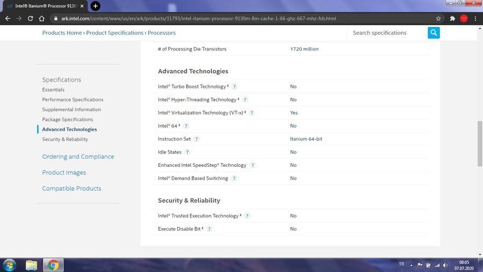Open help icon next to Intel 64
Viewport: 483px width, 272px height.
point(186,126)
